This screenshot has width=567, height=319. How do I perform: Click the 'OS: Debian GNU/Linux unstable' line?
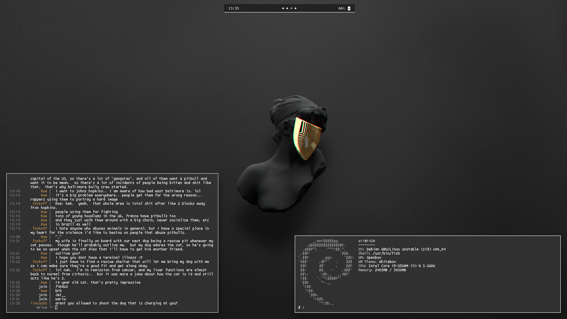(402, 249)
